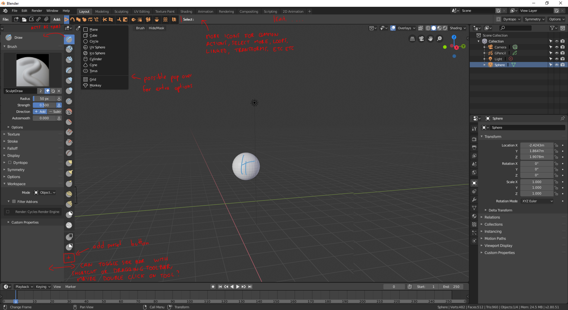The height and width of the screenshot is (310, 568).
Task: Click the play animation button
Action: point(238,287)
